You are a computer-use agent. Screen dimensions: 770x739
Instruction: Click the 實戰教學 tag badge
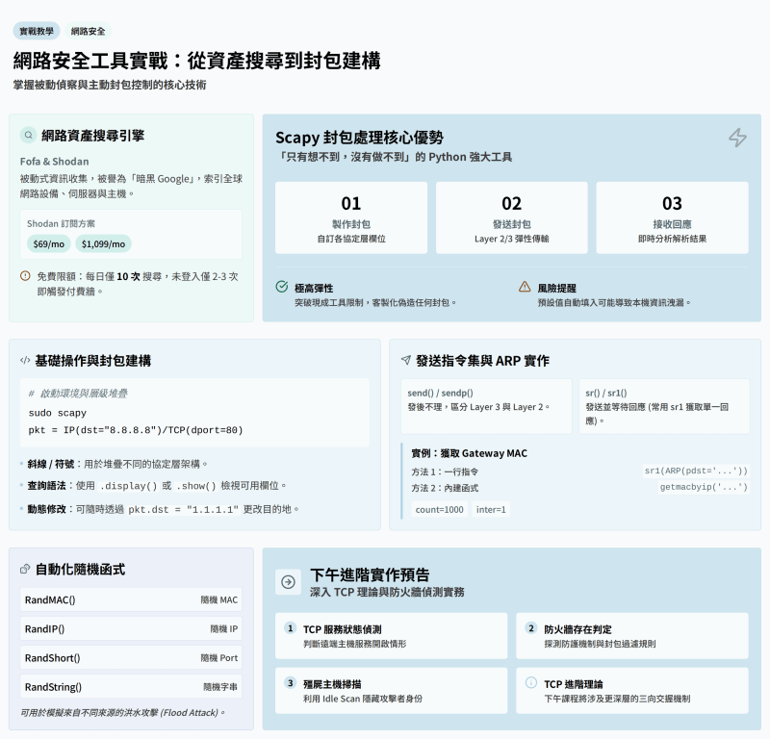(37, 31)
